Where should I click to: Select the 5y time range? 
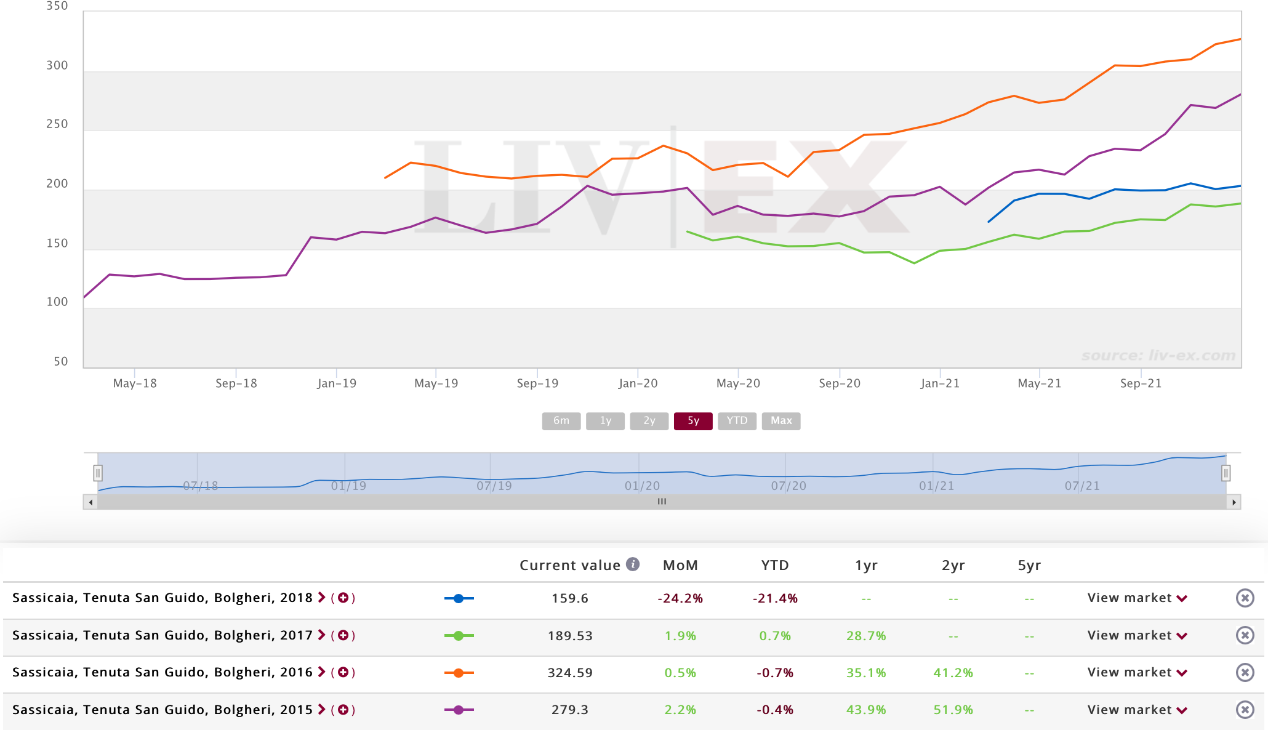pos(693,421)
